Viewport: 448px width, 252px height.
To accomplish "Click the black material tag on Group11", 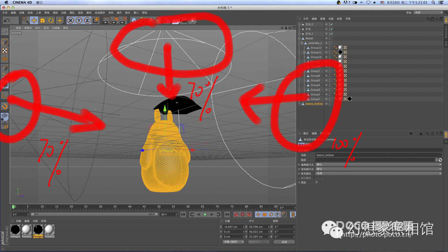I will (x=340, y=52).
